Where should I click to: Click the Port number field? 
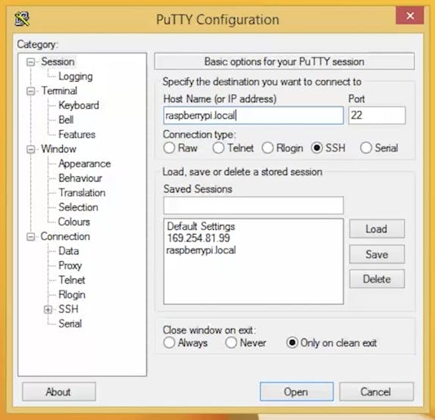pos(377,115)
